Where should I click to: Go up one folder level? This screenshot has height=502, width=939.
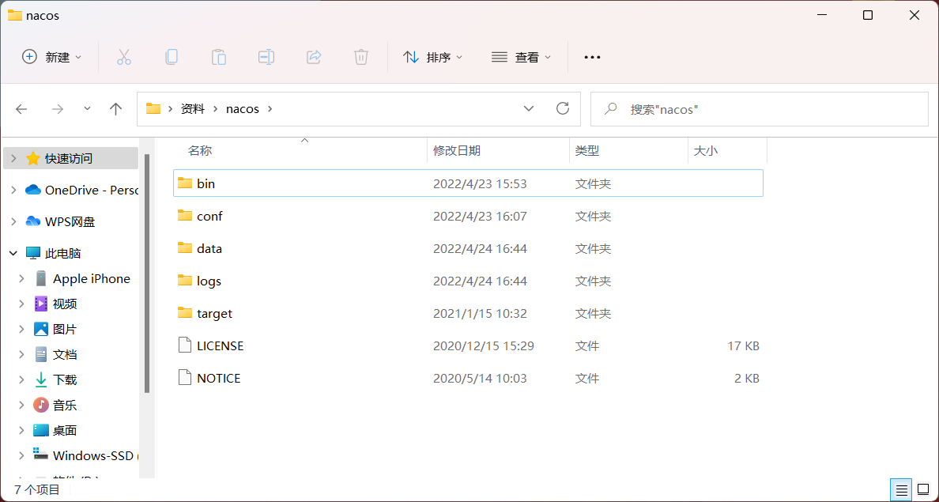click(115, 109)
